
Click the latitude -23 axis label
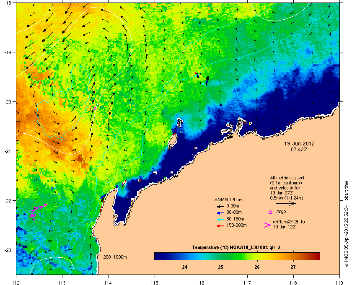pyautogui.click(x=8, y=250)
